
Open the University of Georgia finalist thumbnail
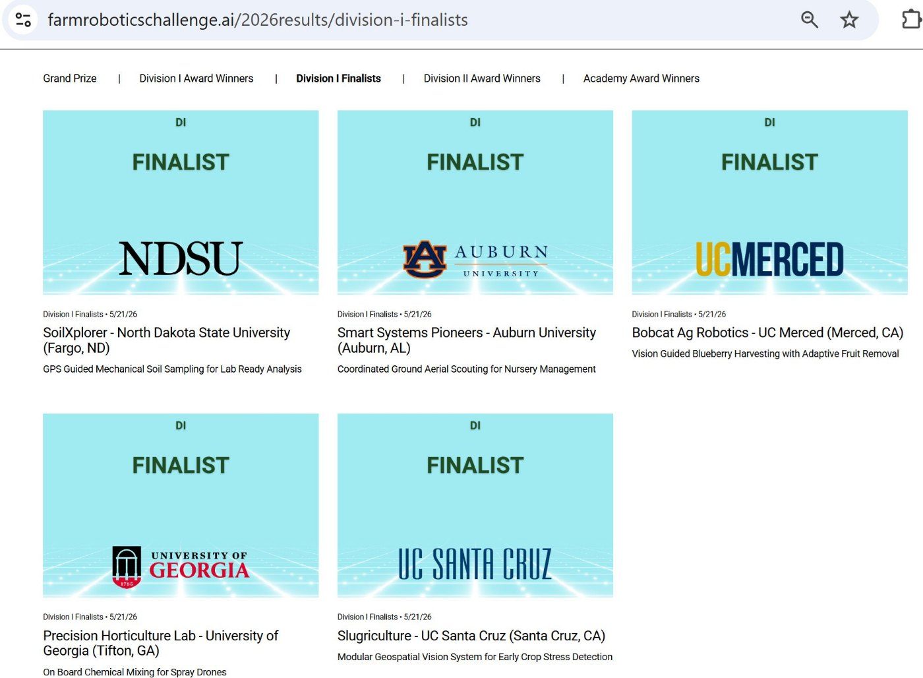coord(181,505)
